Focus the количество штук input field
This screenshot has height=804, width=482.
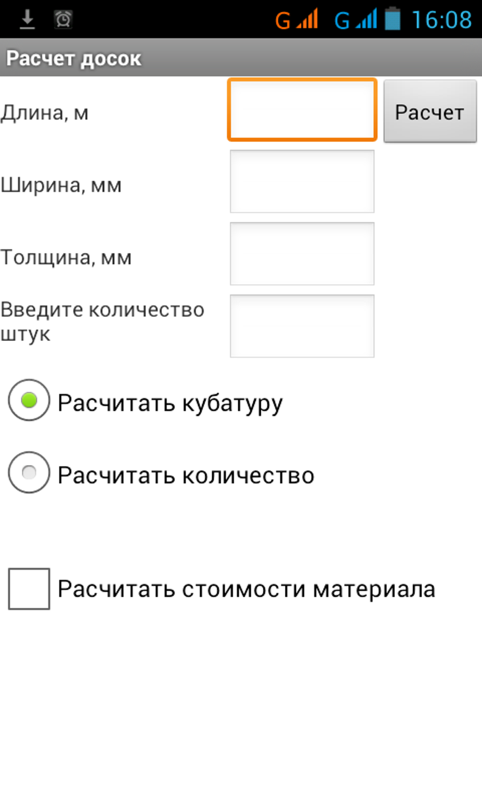coord(302,326)
